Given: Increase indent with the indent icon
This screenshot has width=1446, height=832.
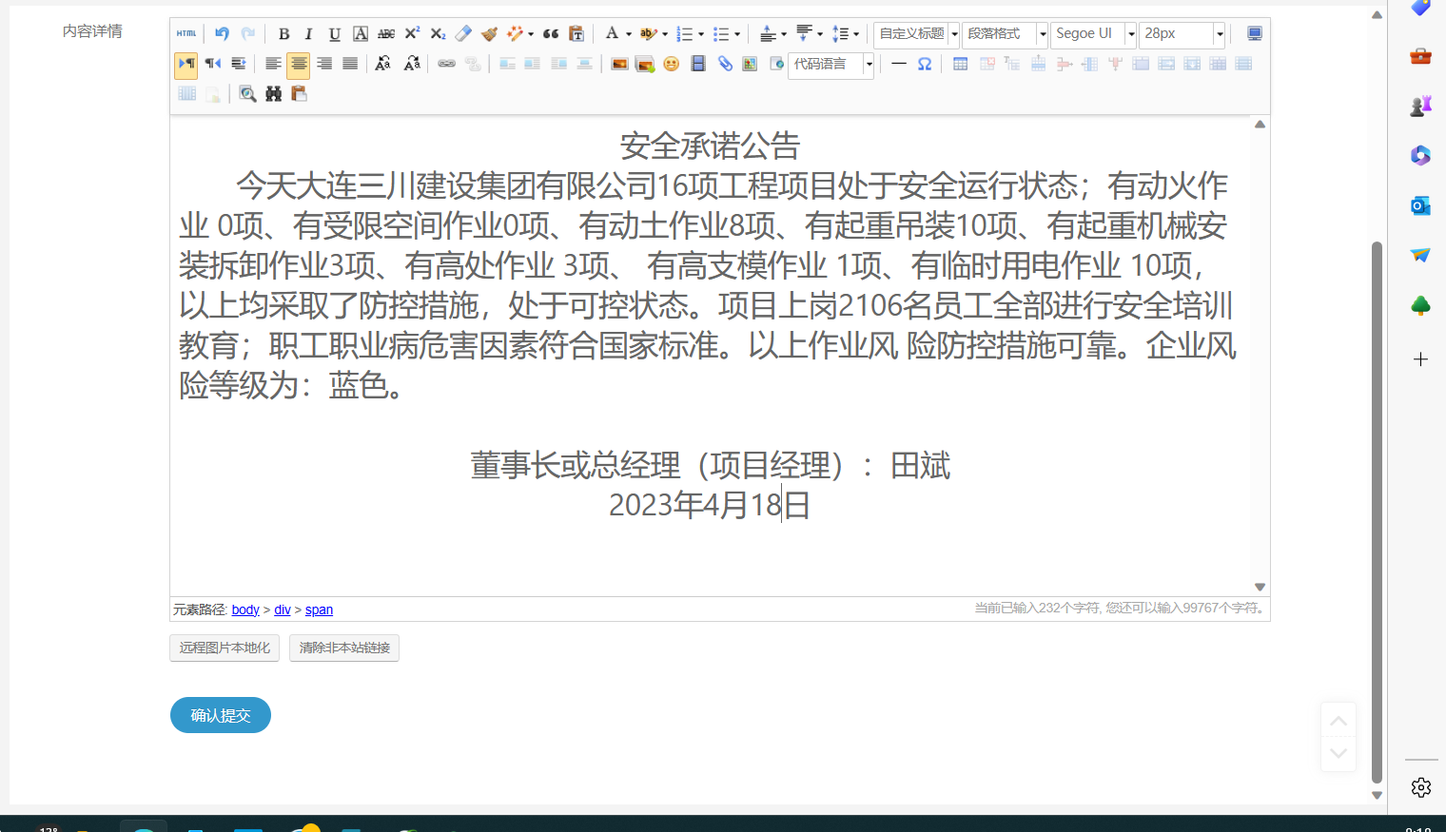Looking at the screenshot, I should 238,64.
